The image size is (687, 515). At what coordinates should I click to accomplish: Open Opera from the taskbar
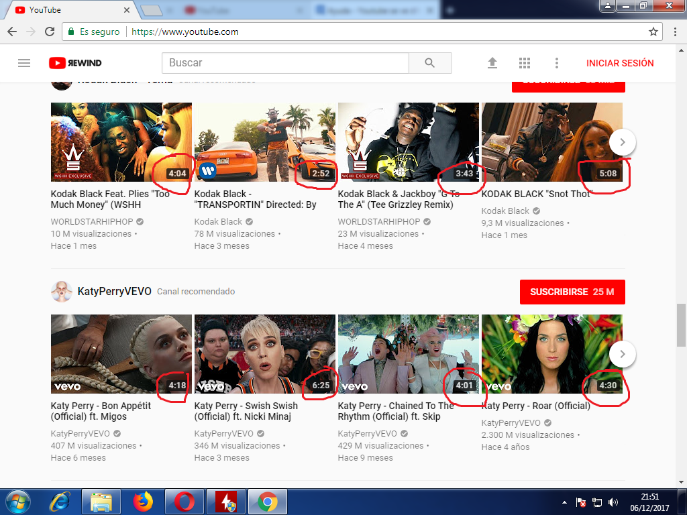pyautogui.click(x=184, y=502)
